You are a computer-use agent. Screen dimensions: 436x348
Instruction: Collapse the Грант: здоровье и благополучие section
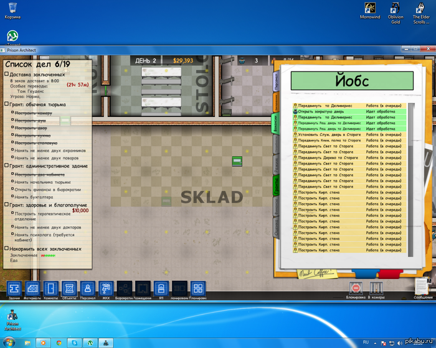(x=6, y=205)
